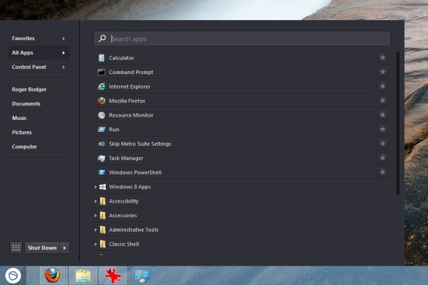The width and height of the screenshot is (428, 285).
Task: Click the Administrative Tools folder icon
Action: pos(103,230)
